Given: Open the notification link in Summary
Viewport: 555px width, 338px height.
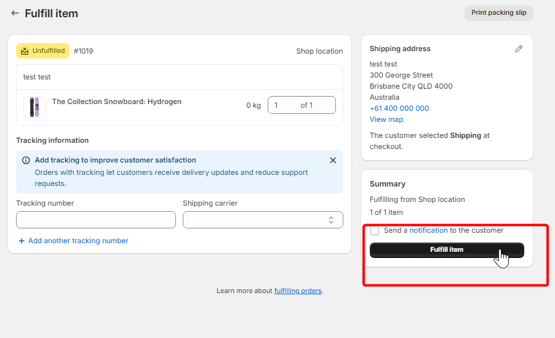Looking at the screenshot, I should click(x=428, y=230).
